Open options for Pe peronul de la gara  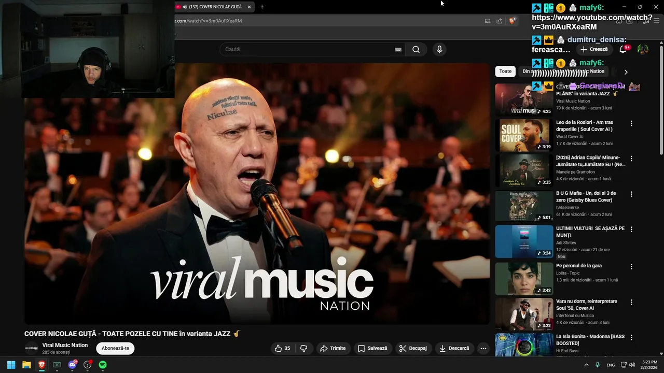pos(631,267)
